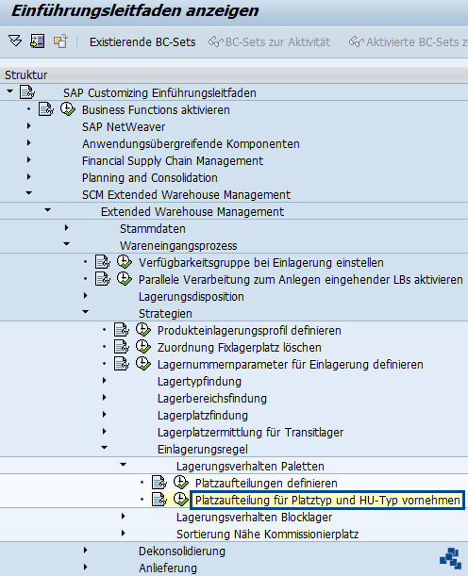Open documentation for Lagernummernparameter für Einlagerung definieren
The width and height of the screenshot is (468, 576).
122,364
